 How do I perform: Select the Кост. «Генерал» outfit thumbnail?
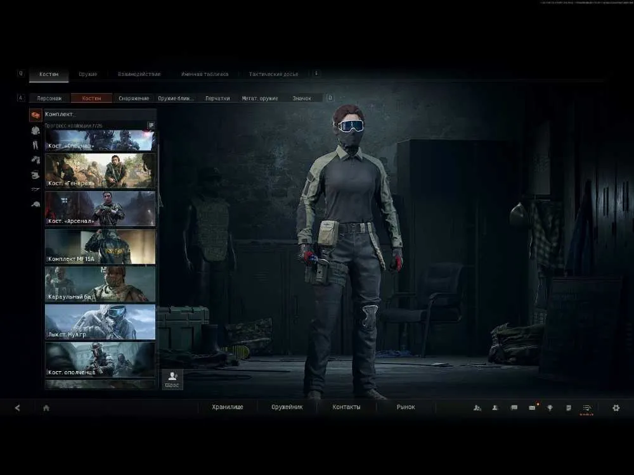pos(100,171)
